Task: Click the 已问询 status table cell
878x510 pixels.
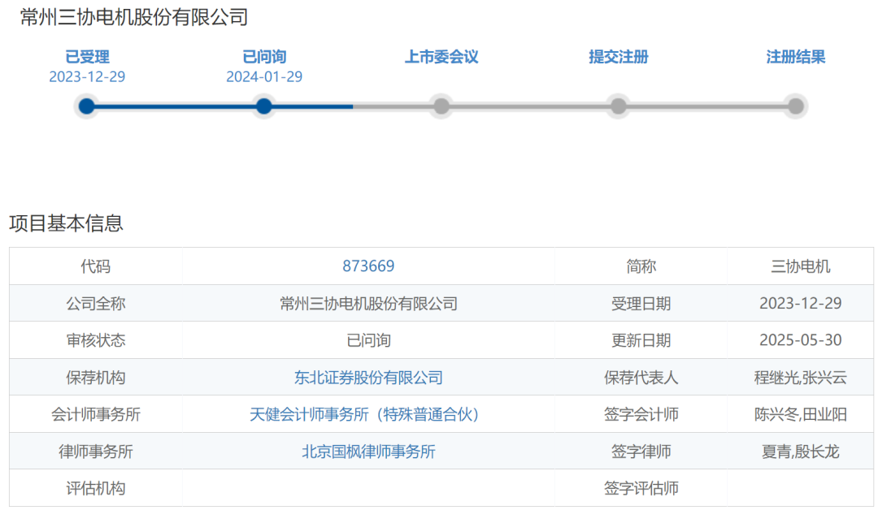Action: coord(368,340)
